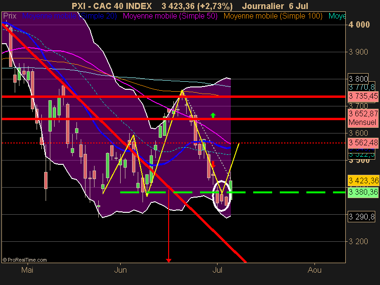Click the green 3 380,36 support label
This screenshot has width=380, height=285.
pyautogui.click(x=363, y=192)
